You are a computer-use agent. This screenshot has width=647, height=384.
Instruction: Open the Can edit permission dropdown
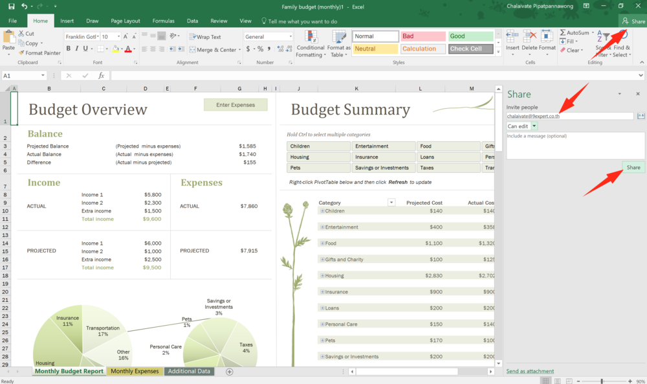pos(534,126)
